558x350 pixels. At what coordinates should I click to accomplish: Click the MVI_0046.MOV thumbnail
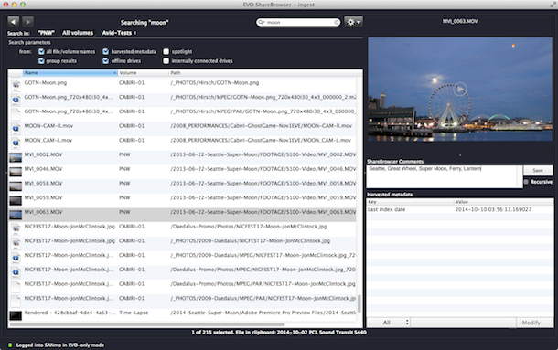pos(16,172)
